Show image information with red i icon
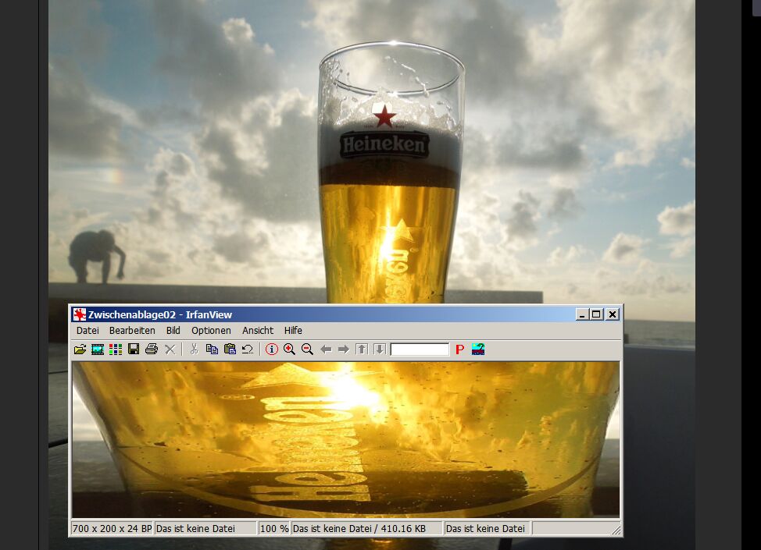Screen dimensions: 761x550 pos(271,350)
